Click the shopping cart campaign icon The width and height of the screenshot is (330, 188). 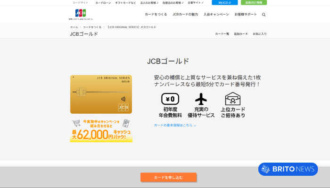(75, 124)
